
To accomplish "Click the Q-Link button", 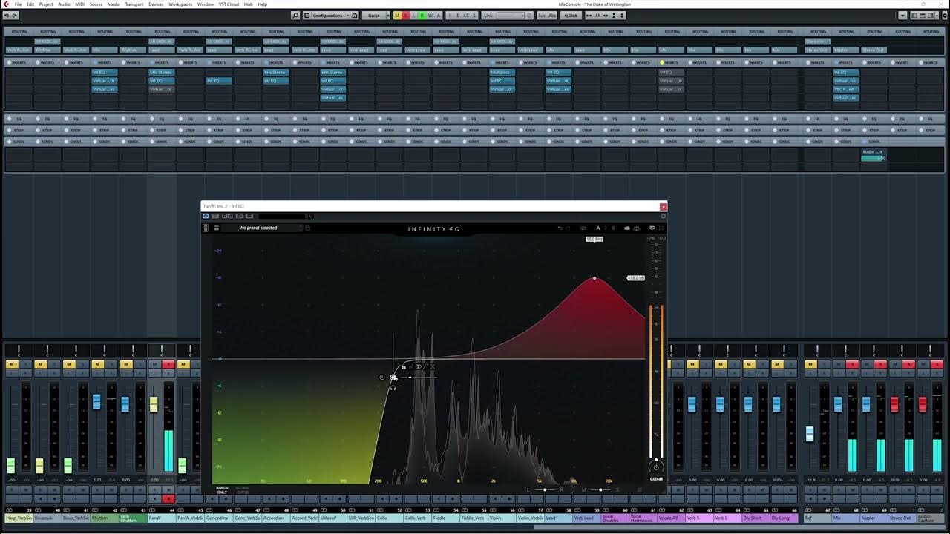I will (571, 15).
